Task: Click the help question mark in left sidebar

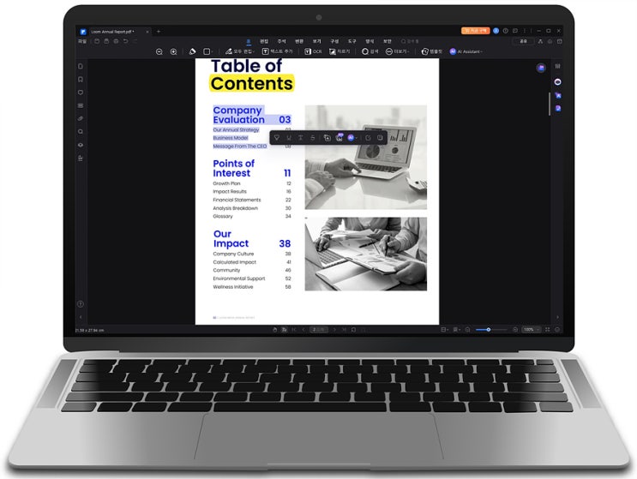Action: point(81,304)
